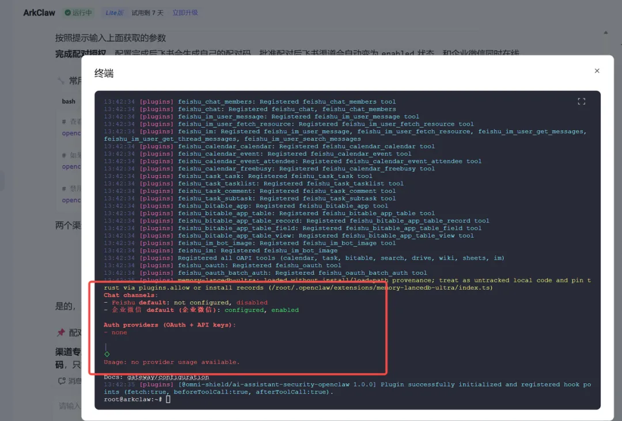Focus the 请输入 chat input field
Viewport: 622px width, 421px height.
pyautogui.click(x=70, y=405)
